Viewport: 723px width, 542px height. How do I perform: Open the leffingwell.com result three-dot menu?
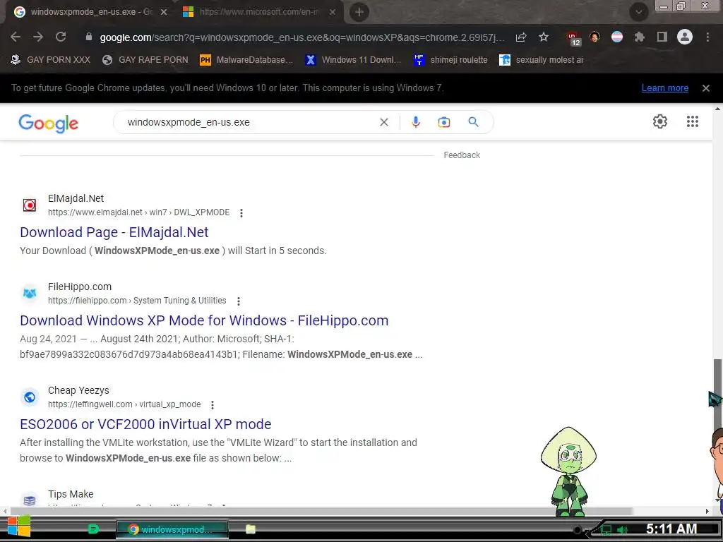213,404
